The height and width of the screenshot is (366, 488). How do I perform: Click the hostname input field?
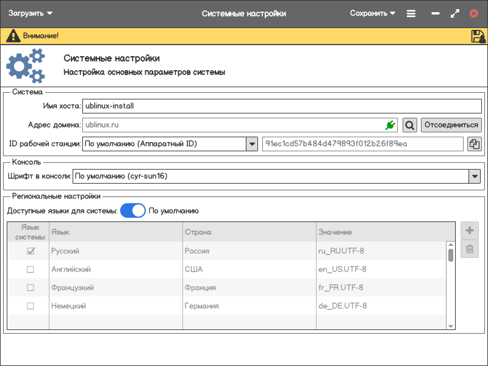pyautogui.click(x=281, y=106)
